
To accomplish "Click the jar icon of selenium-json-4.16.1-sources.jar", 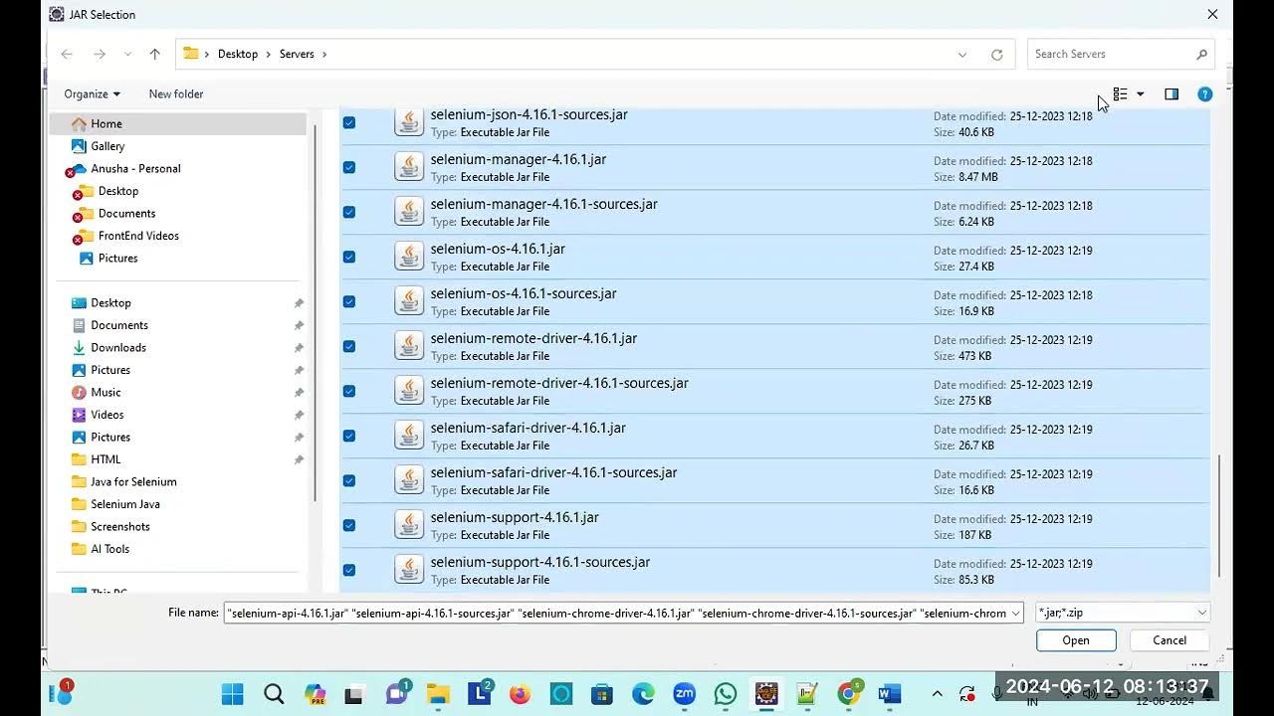I will tap(409, 121).
